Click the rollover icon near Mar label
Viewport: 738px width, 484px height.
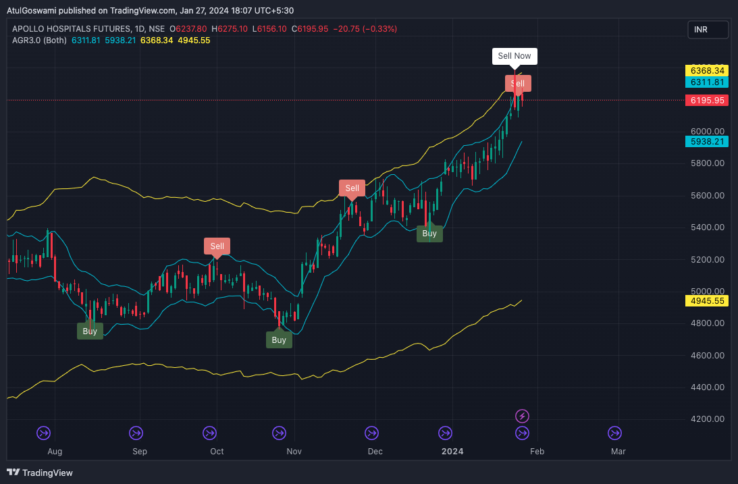click(614, 433)
